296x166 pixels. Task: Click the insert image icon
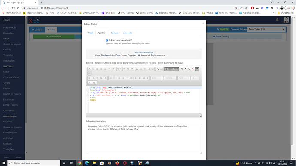coord(137,69)
